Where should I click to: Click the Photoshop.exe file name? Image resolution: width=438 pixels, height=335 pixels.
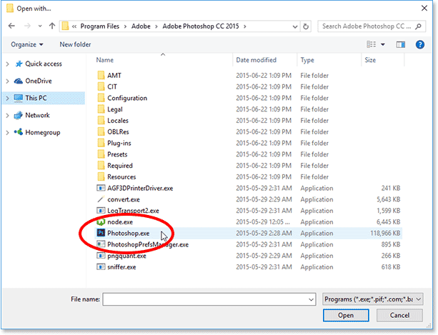[x=128, y=233]
